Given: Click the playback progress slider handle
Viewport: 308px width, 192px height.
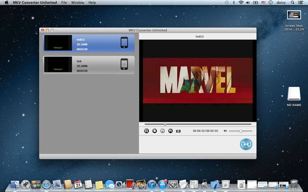Looking at the screenshot, I should 165,124.
